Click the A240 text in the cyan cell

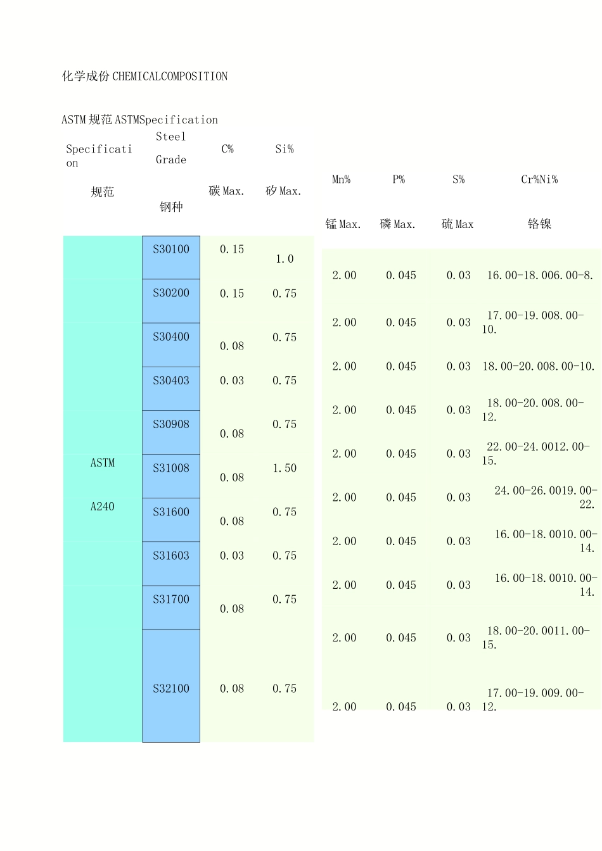(103, 507)
